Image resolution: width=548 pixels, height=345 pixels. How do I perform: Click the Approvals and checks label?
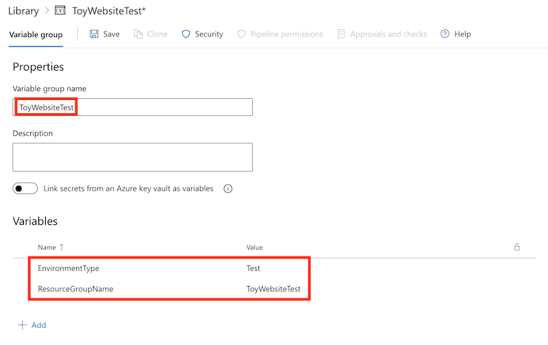tap(388, 34)
